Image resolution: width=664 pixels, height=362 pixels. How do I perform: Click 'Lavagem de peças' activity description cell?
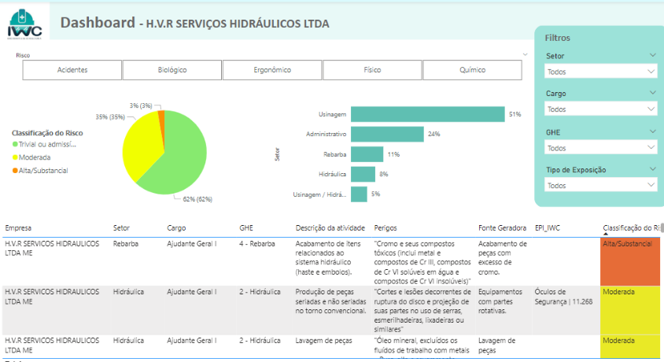(323, 341)
